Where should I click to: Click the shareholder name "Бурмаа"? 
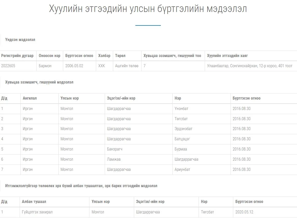tap(181, 149)
